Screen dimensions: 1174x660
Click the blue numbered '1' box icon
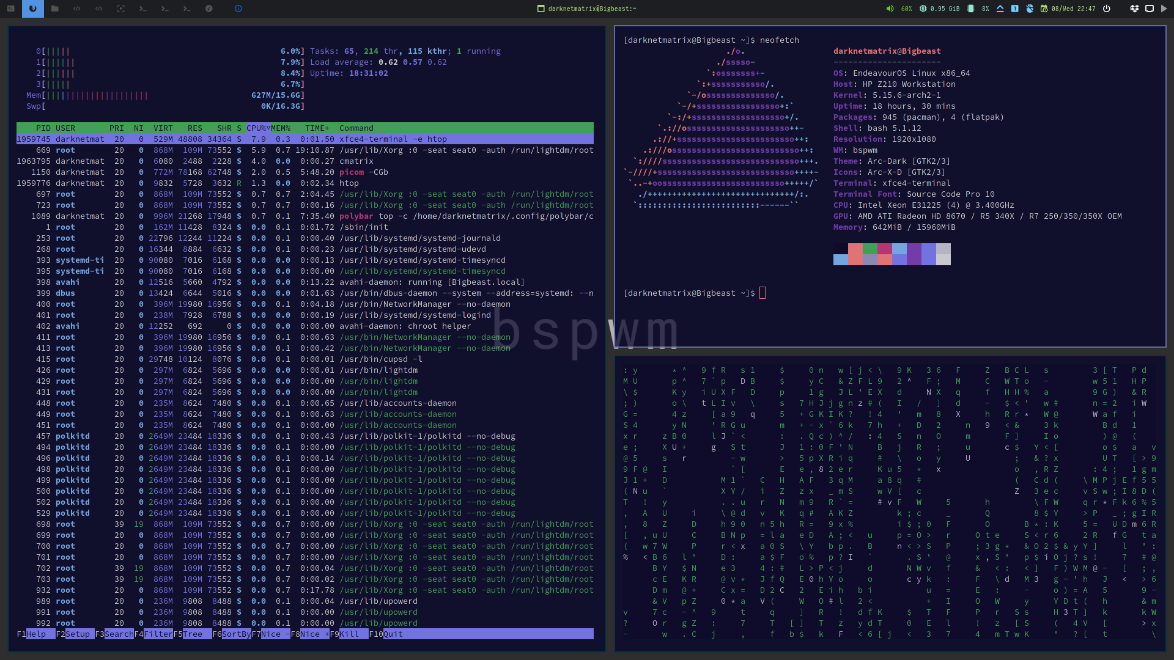pyautogui.click(x=1015, y=9)
